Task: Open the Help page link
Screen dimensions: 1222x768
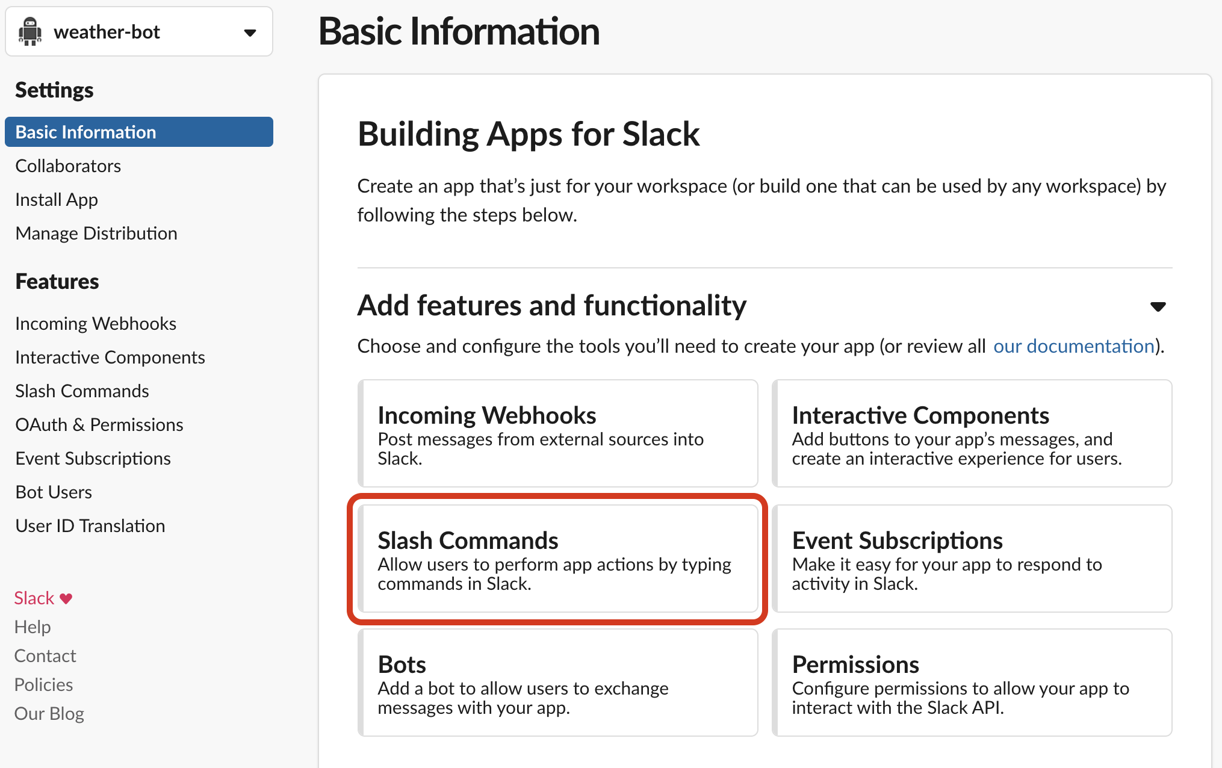Action: point(32,627)
